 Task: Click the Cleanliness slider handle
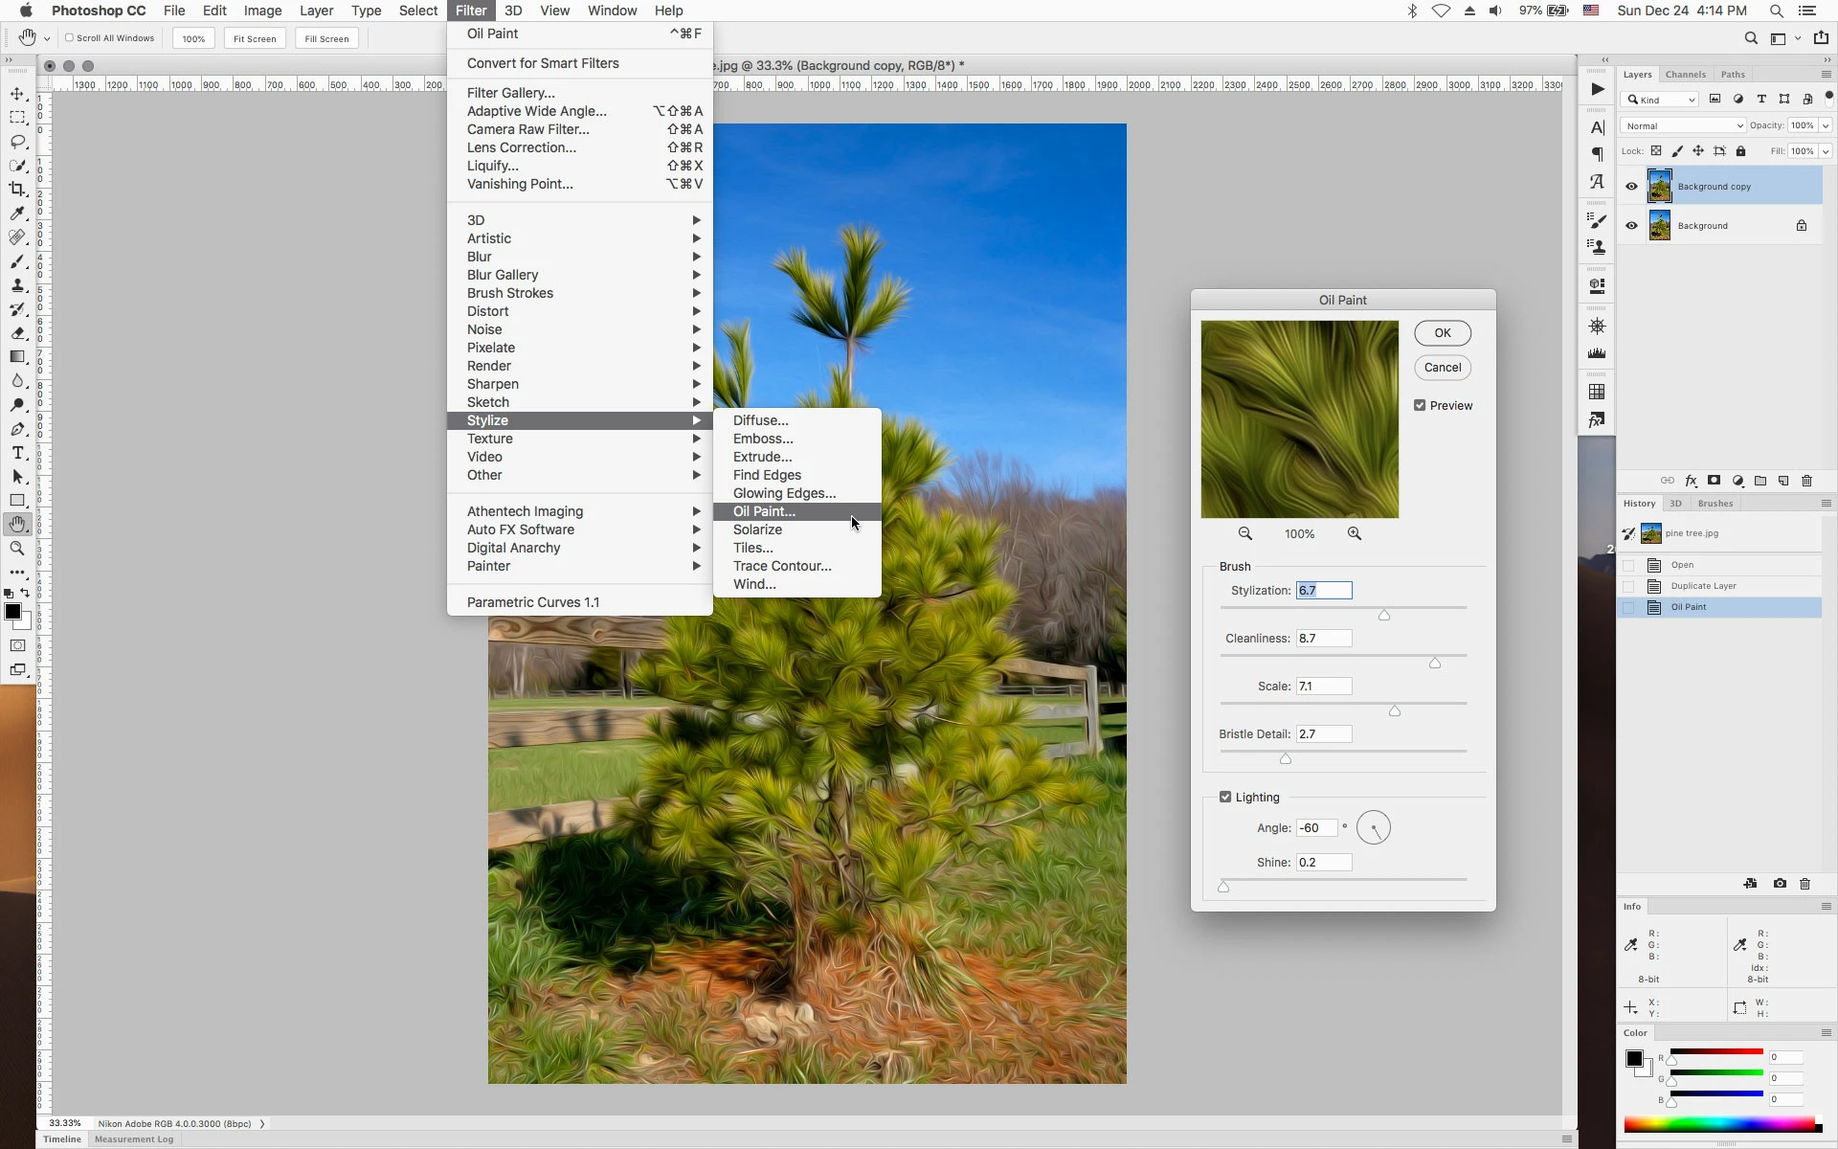[1434, 663]
